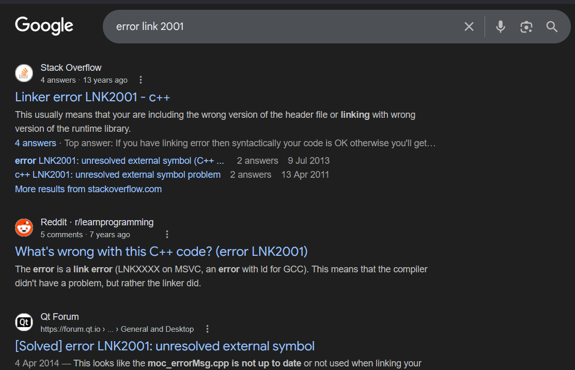Viewport: 575px width, 370px height.
Task: Open options menu for Stack Overflow result
Action: pyautogui.click(x=141, y=80)
